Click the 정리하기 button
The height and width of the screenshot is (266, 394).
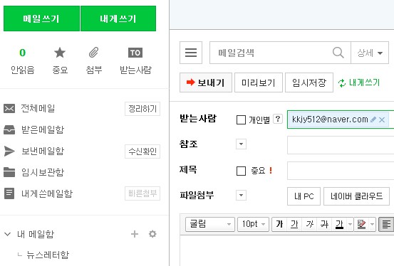click(142, 109)
